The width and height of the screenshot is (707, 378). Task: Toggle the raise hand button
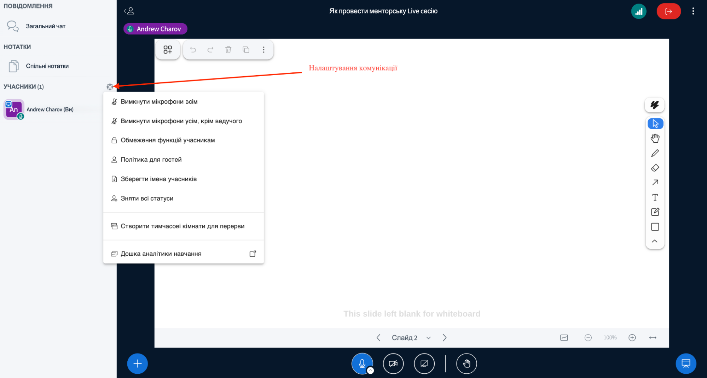click(x=466, y=364)
